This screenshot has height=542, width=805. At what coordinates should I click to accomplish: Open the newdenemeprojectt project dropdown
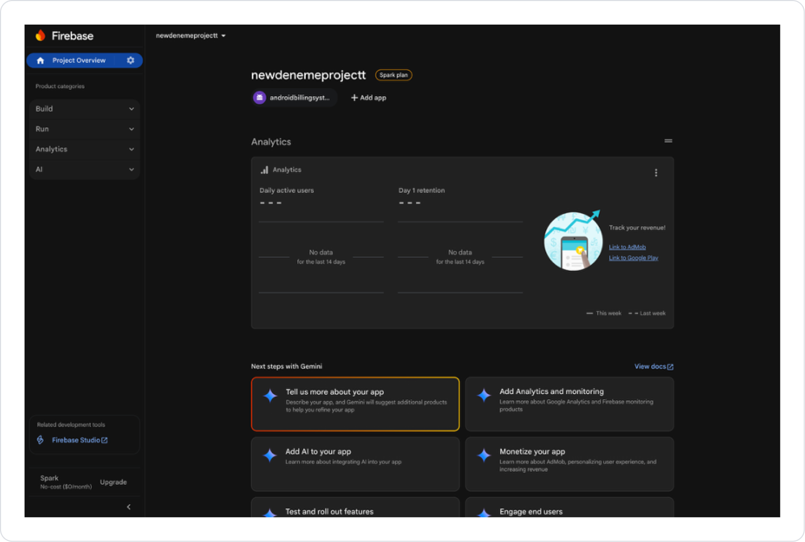coord(190,36)
